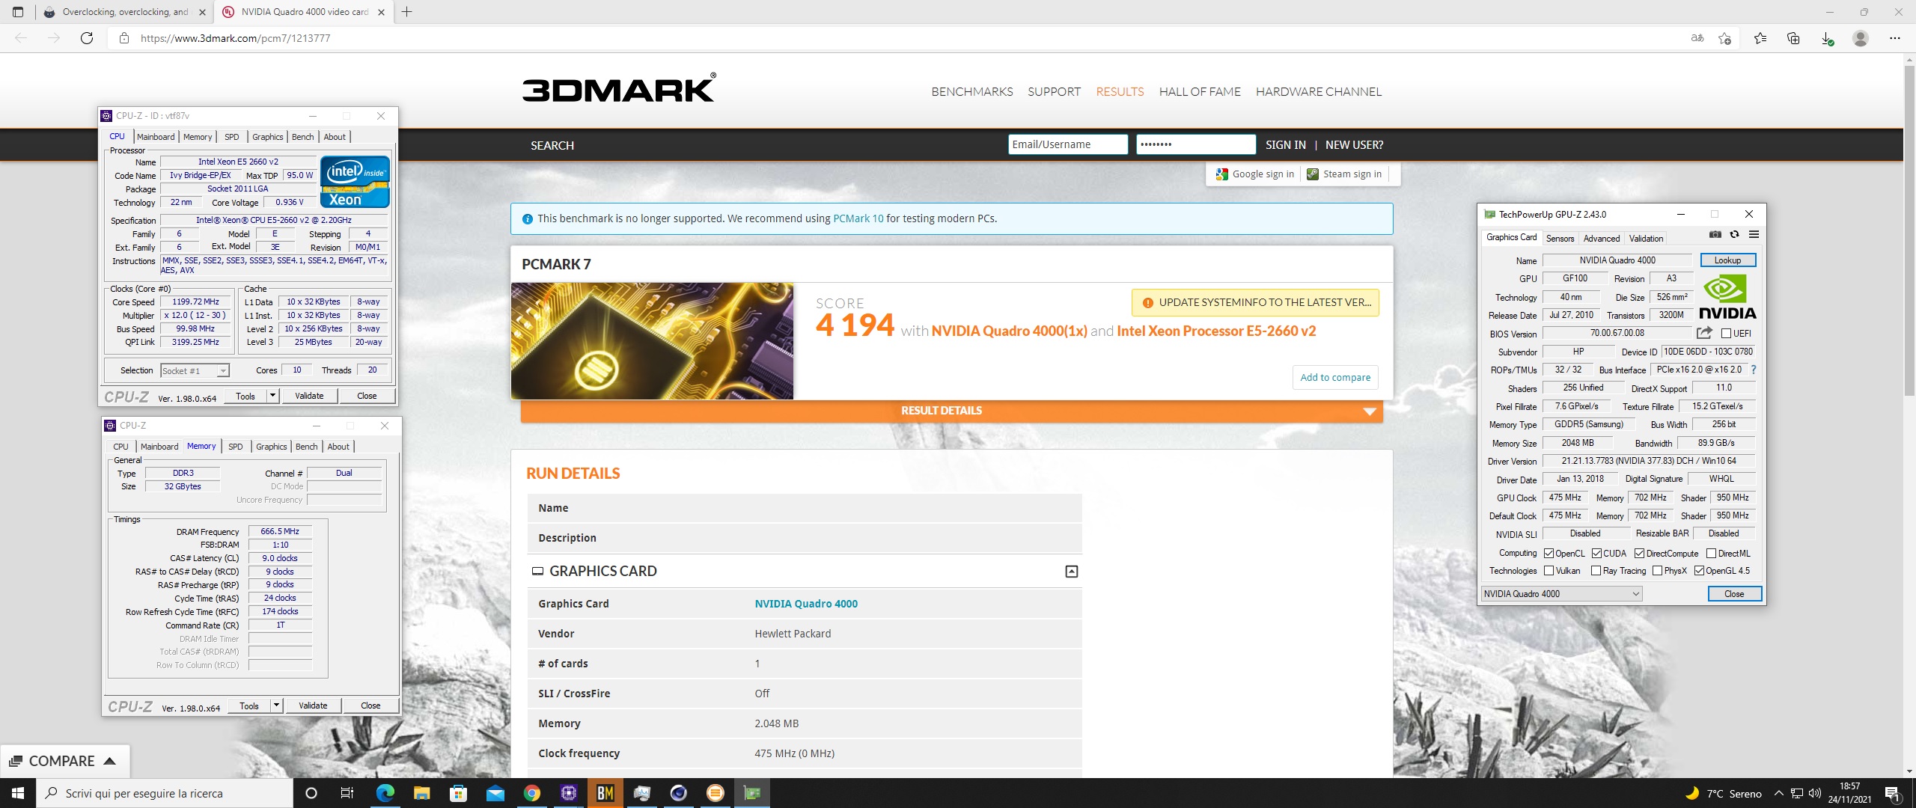Reload the 3DMark page
The height and width of the screenshot is (808, 1916).
point(87,38)
